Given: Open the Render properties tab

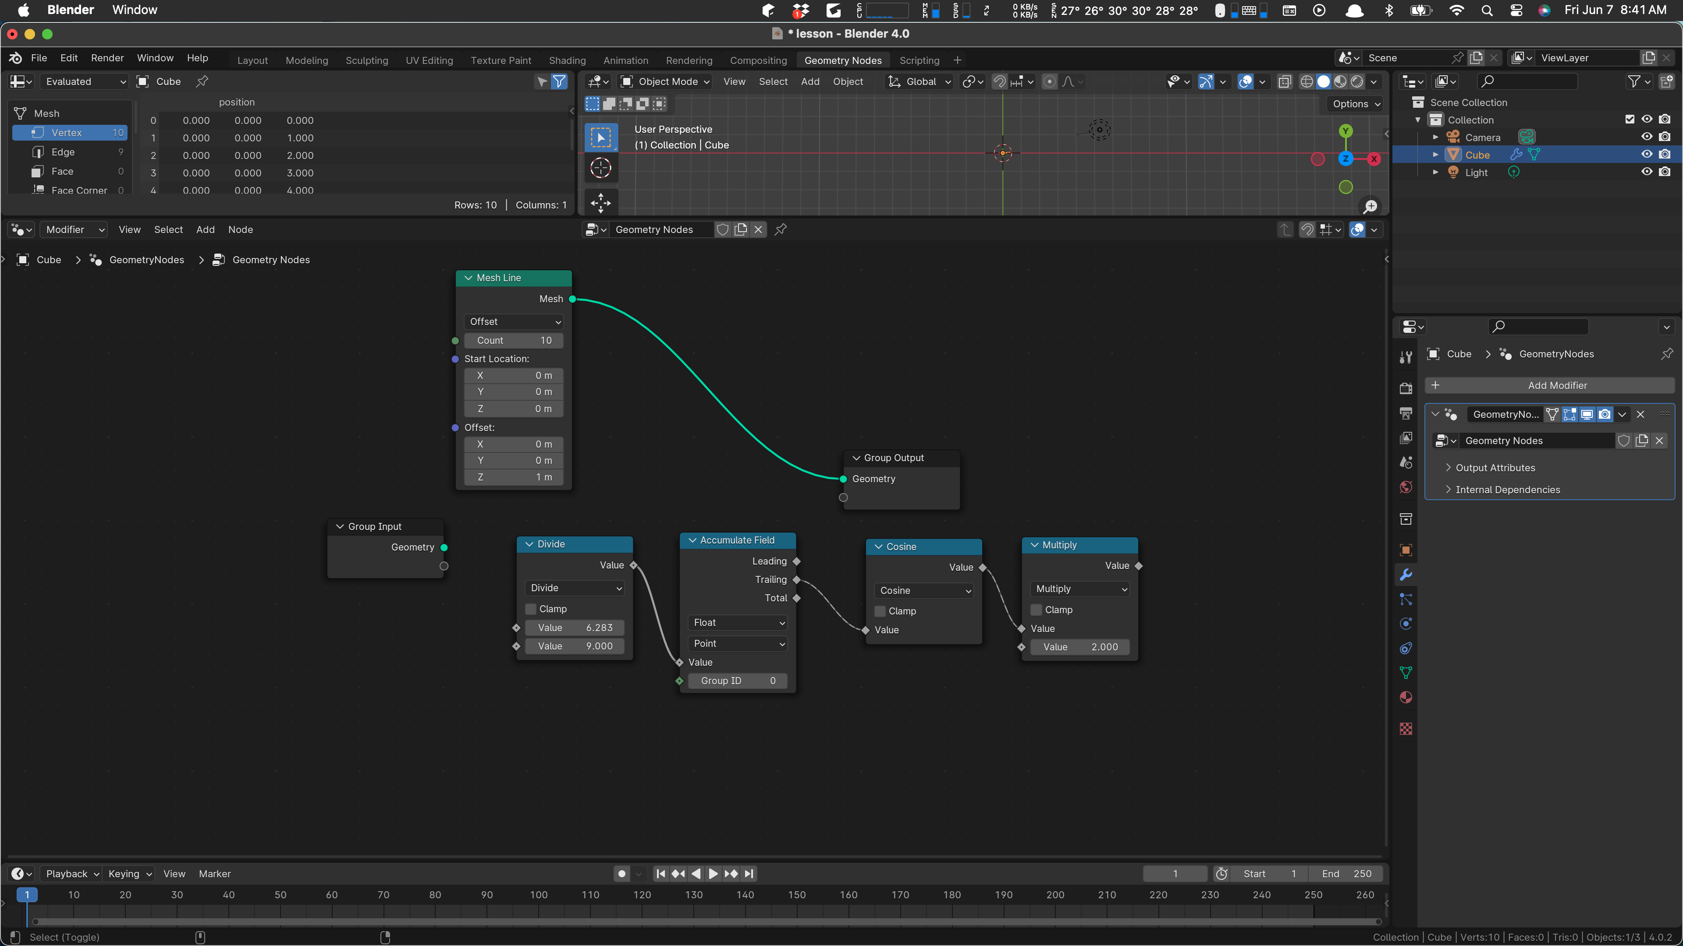Looking at the screenshot, I should (1406, 388).
